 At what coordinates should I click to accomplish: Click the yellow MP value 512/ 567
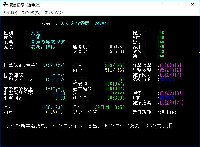pos(115,70)
